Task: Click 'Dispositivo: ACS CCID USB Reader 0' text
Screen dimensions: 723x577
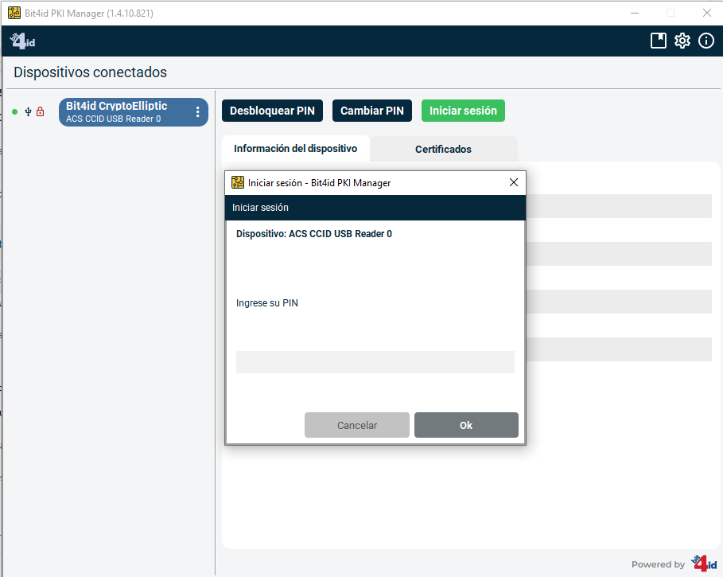Action: 314,234
